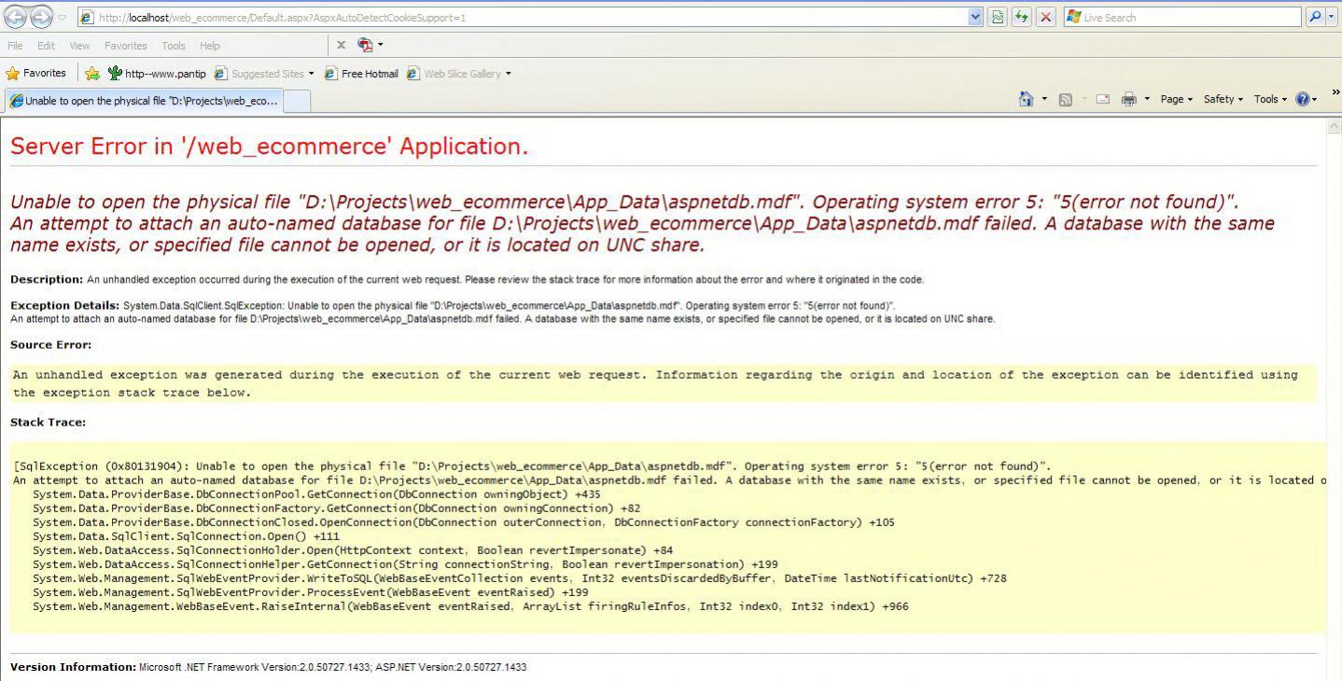Expand the address bar history dropdown

[976, 17]
